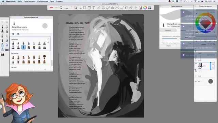Click the blue cone brush in left palette

coord(2,45)
